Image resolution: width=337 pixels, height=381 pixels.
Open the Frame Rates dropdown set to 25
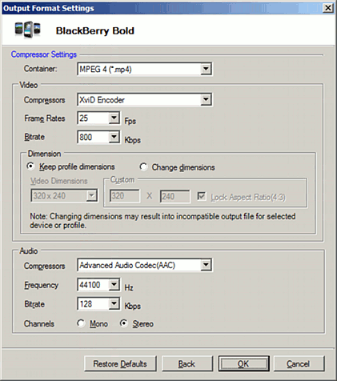pos(98,118)
